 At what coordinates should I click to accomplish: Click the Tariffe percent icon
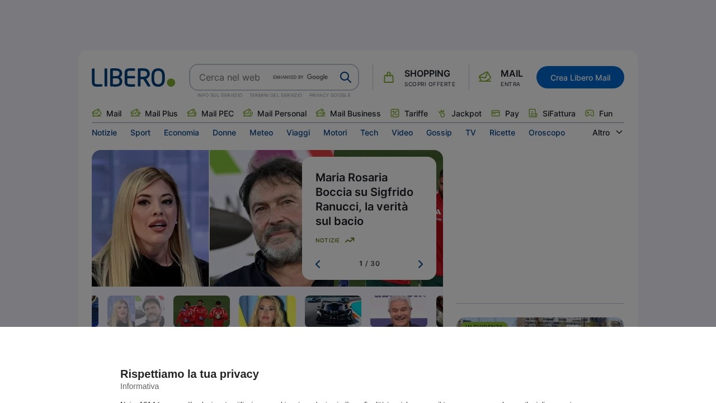395,113
